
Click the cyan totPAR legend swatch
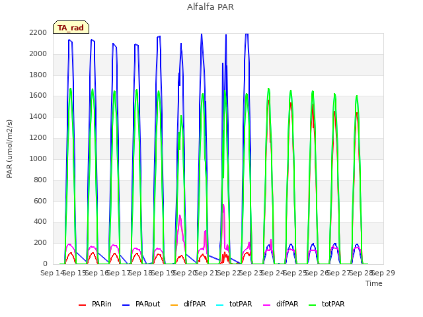(220, 305)
